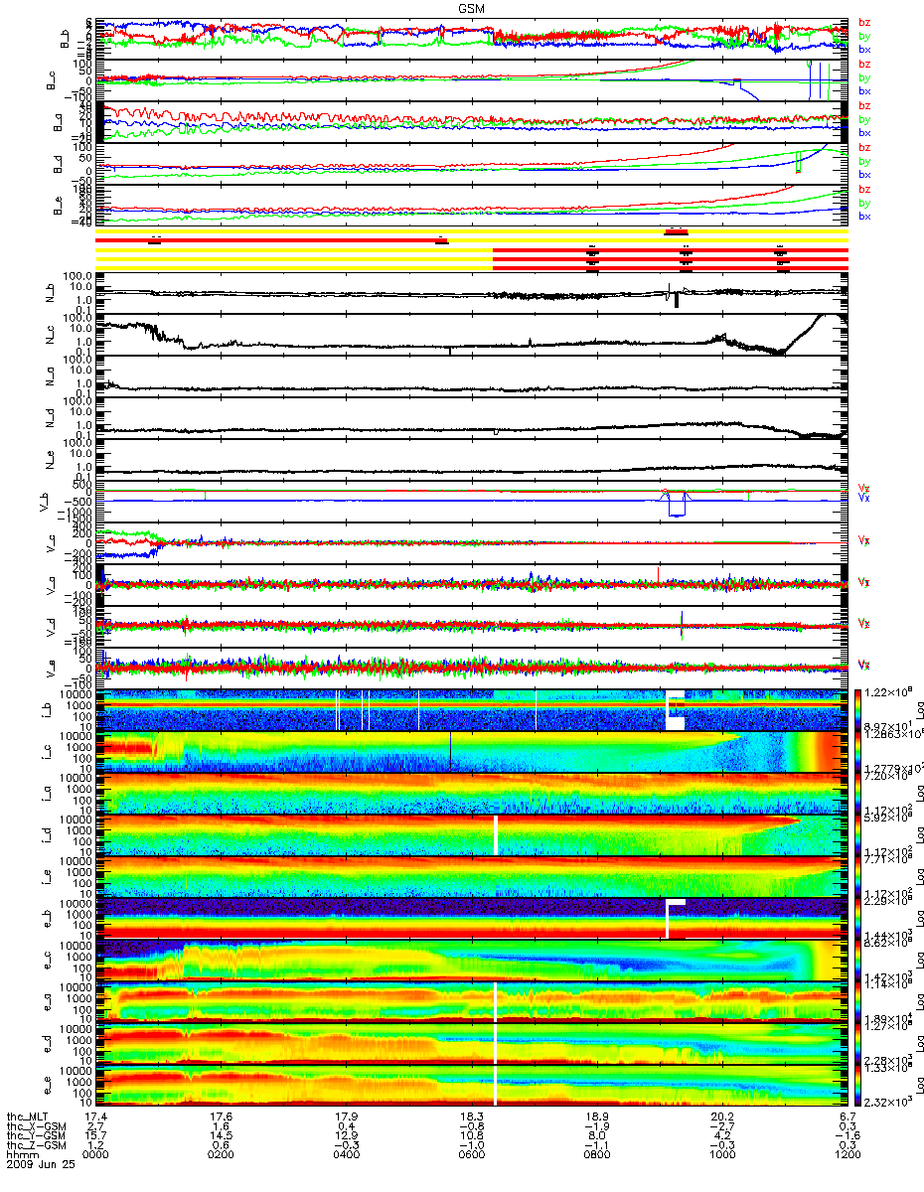Click the N_b density axis label
The width and height of the screenshot is (924, 1192).
tap(52, 293)
